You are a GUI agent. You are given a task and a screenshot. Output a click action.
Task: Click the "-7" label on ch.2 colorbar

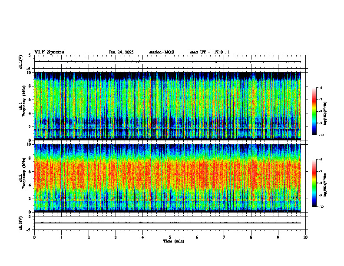coord(321,171)
